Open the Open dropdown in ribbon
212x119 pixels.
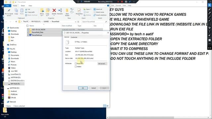pyautogui.click(x=87, y=9)
